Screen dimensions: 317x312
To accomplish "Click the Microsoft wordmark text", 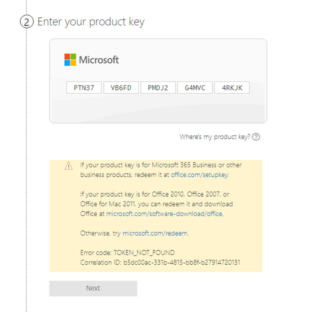I will click(99, 60).
